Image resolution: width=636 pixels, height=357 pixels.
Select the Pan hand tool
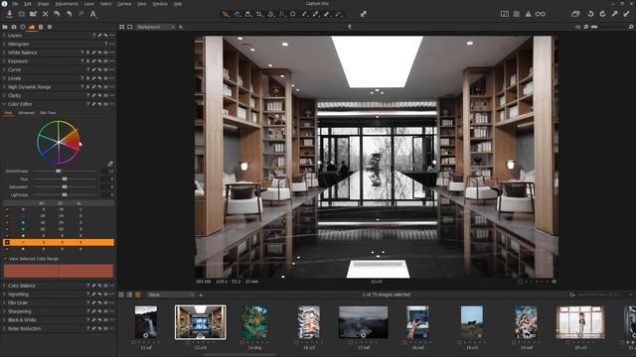click(237, 14)
